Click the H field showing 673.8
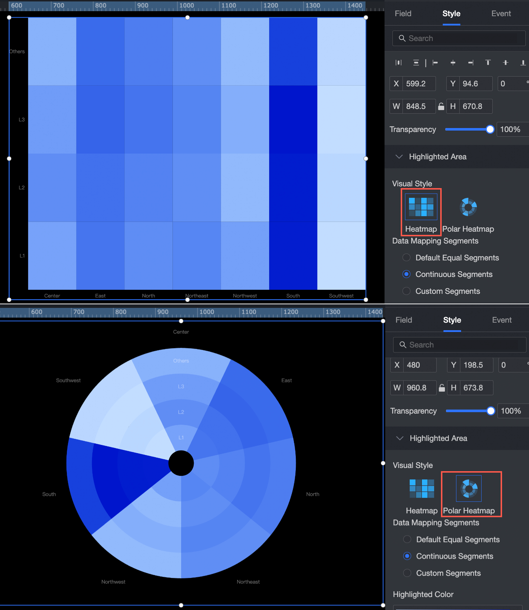The image size is (529, 610). (476, 388)
